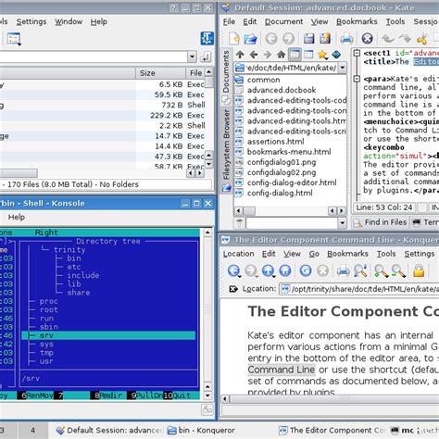Switch Kate filesystem browser to detailed view
The image size is (439, 439).
[308, 55]
